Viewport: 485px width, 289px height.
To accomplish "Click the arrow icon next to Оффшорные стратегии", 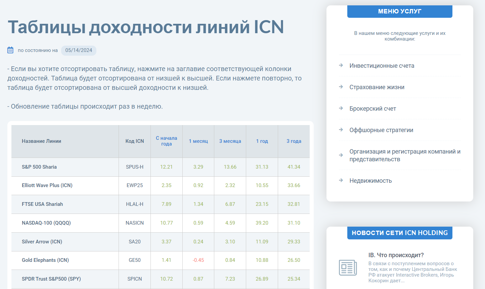I will tap(341, 130).
